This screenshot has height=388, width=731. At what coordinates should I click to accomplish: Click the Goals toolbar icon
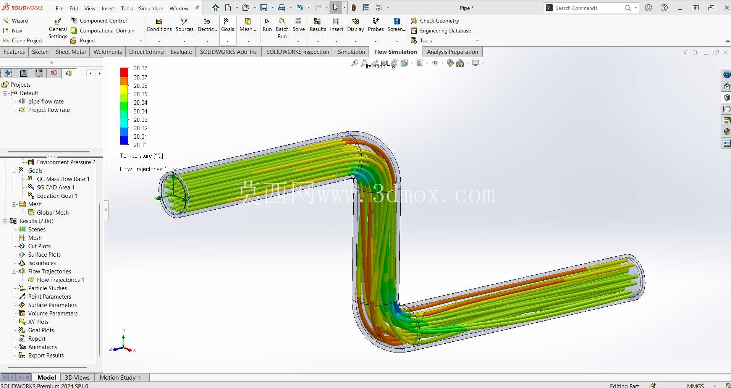coord(227,21)
